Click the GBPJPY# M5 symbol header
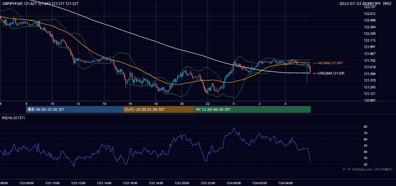This screenshot has width=396, height=186. pos(40,3)
